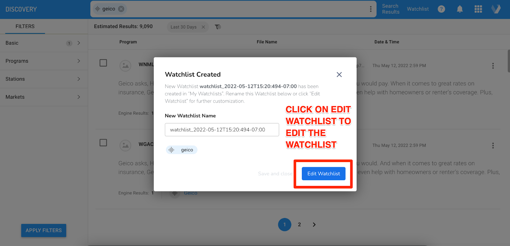Open the apps grid menu
510x246 pixels.
[478, 9]
